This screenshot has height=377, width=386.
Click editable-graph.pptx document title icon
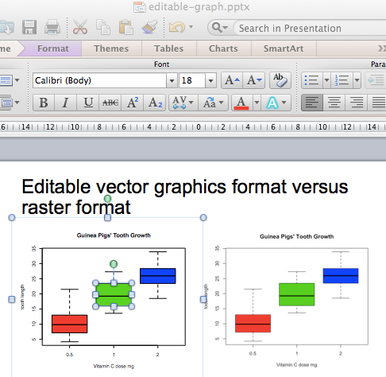pyautogui.click(x=140, y=7)
